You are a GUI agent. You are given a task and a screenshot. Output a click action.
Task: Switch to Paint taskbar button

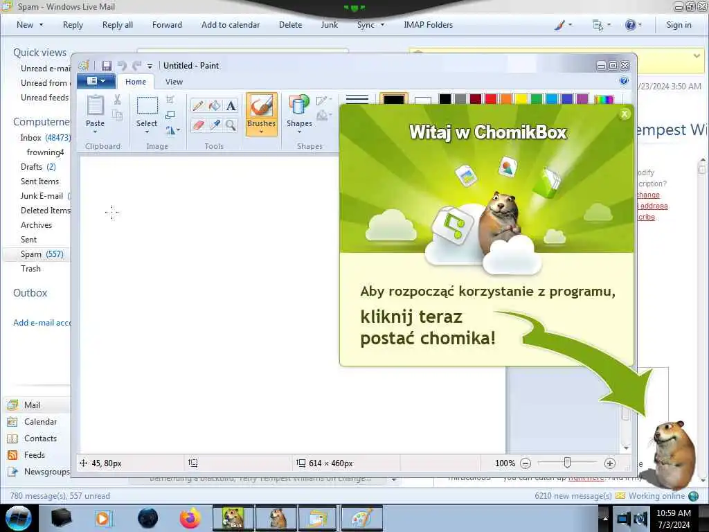(361, 518)
